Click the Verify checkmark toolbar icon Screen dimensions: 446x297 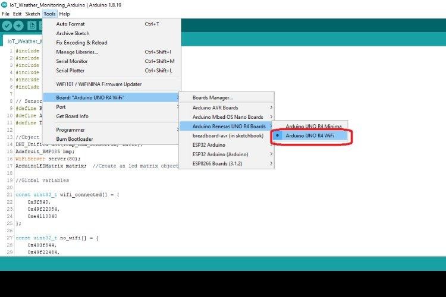(7, 26)
